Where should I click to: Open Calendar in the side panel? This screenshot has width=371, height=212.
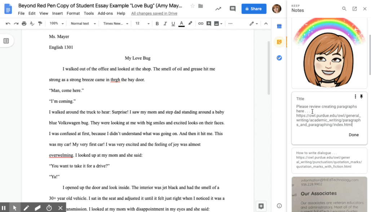click(x=279, y=26)
